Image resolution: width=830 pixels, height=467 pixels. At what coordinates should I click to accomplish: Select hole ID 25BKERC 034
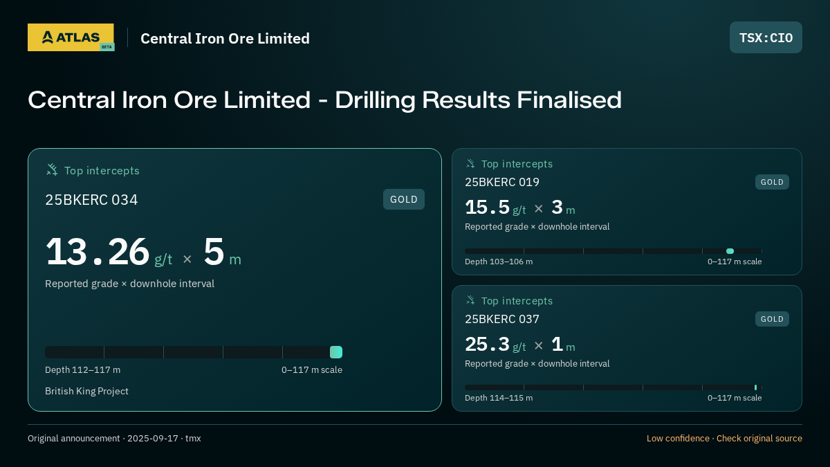click(91, 200)
